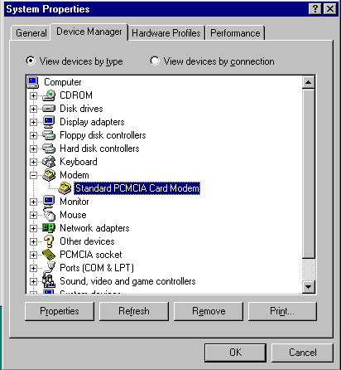Select the Ports (COM & LPT) plug icon

pyautogui.click(x=50, y=268)
